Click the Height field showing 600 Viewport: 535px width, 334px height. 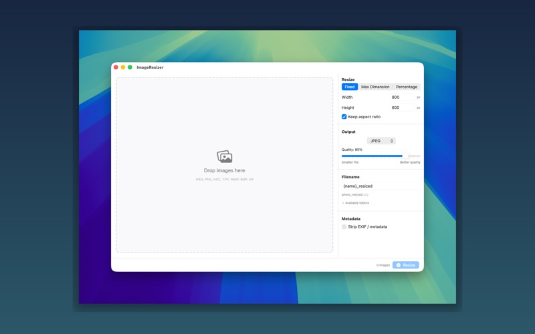402,108
